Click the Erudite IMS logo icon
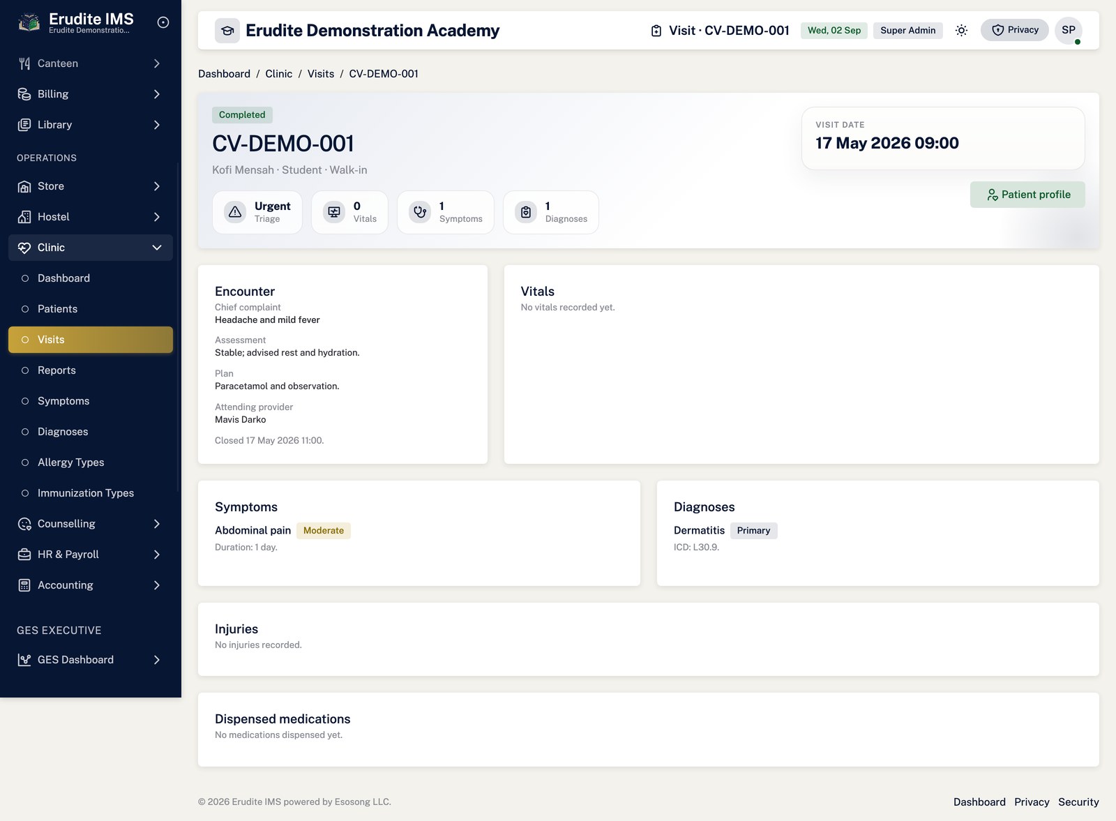 (29, 22)
